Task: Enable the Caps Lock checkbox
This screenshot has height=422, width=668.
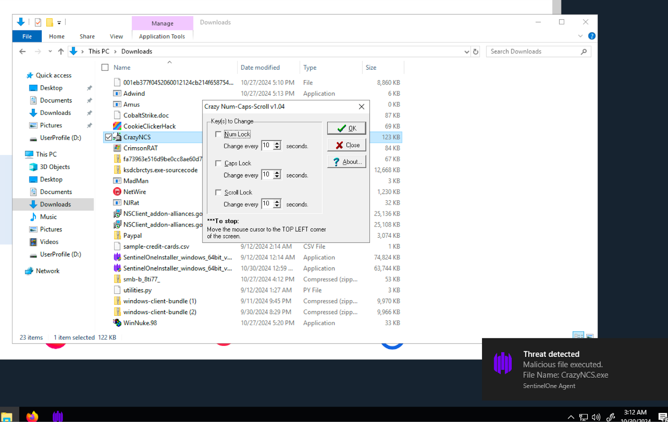Action: click(x=218, y=163)
